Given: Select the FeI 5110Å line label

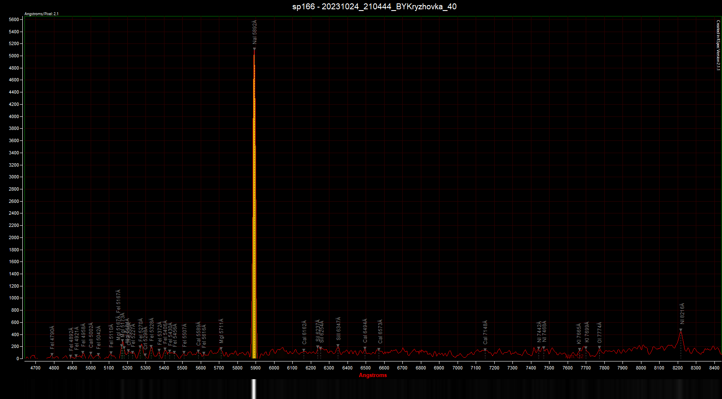Looking at the screenshot, I should (x=111, y=335).
